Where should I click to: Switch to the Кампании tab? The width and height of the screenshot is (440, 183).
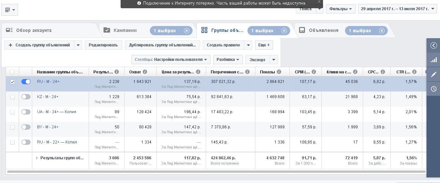pyautogui.click(x=125, y=30)
